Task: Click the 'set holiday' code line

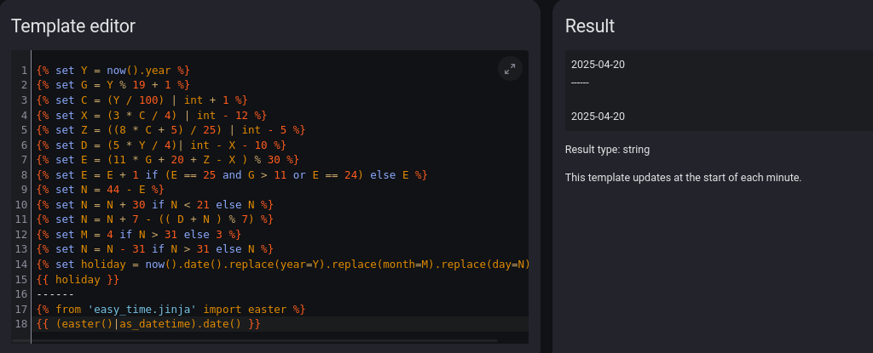Action: tap(281, 264)
